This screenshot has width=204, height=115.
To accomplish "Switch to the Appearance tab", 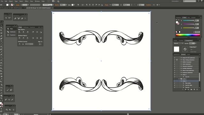I will 177,54.
